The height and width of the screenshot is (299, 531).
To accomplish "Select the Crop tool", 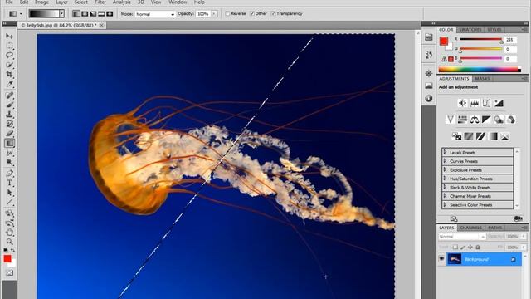I will [x=9, y=74].
